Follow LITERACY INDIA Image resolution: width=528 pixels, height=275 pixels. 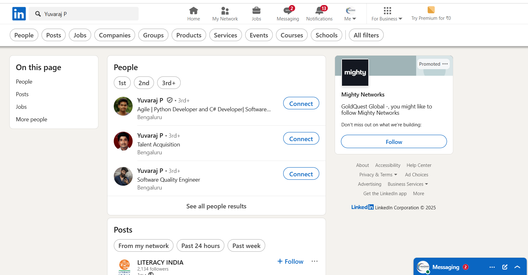pos(290,261)
